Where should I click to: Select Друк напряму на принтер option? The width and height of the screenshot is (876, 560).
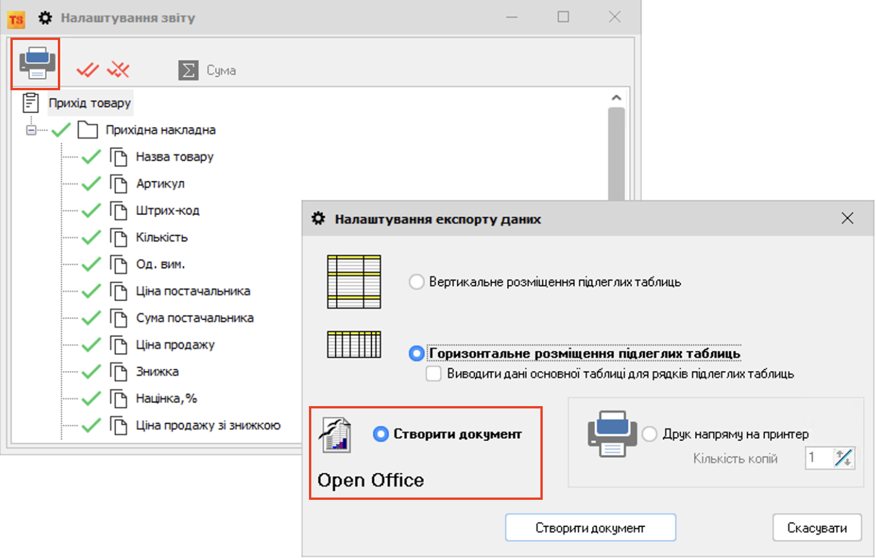650,434
